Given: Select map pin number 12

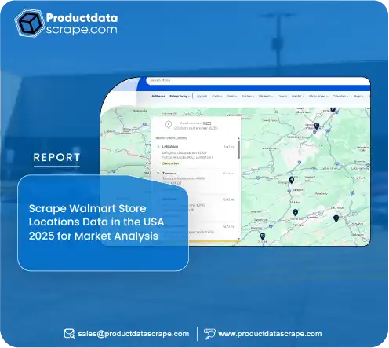Looking at the screenshot, I should [x=317, y=126].
